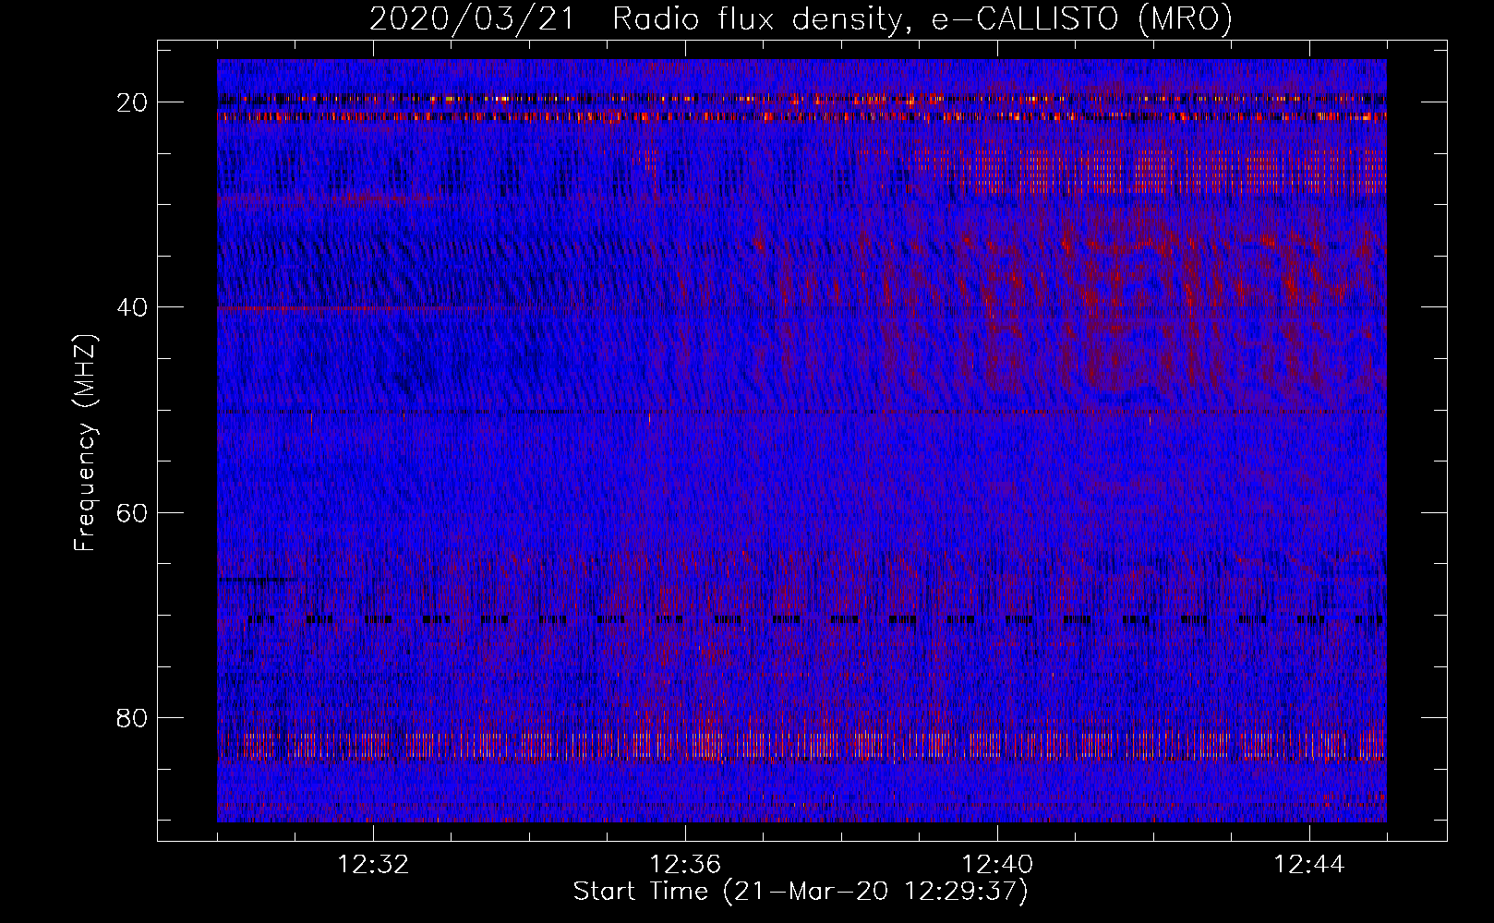This screenshot has height=923, width=1494.
Task: Click the '60' frequency tick label
Action: click(x=132, y=512)
